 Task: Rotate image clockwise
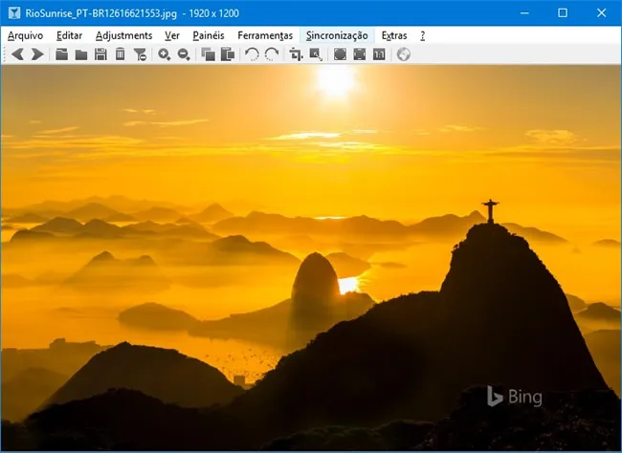(272, 54)
